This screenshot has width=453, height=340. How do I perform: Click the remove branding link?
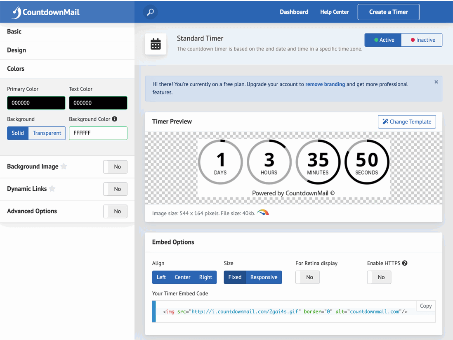pos(325,84)
